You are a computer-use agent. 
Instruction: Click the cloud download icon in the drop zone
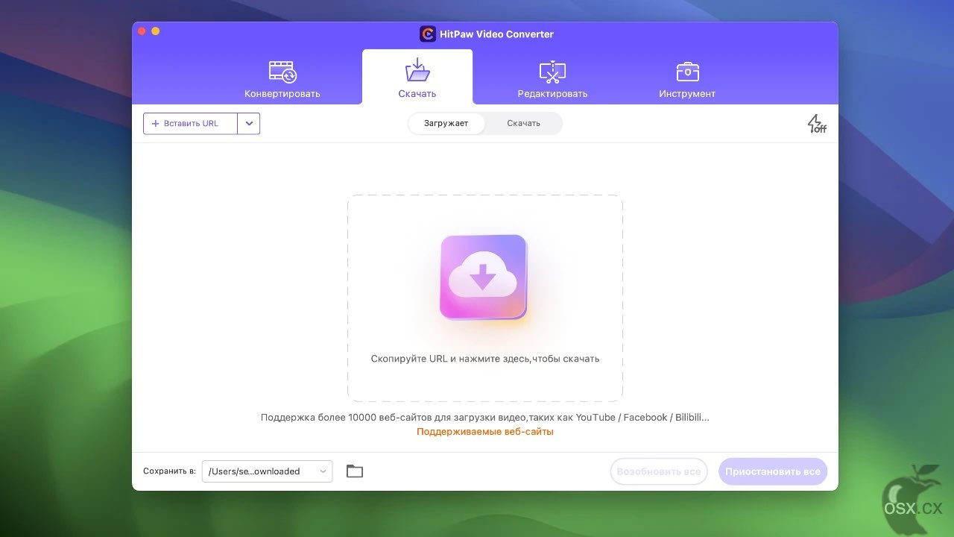pyautogui.click(x=483, y=277)
